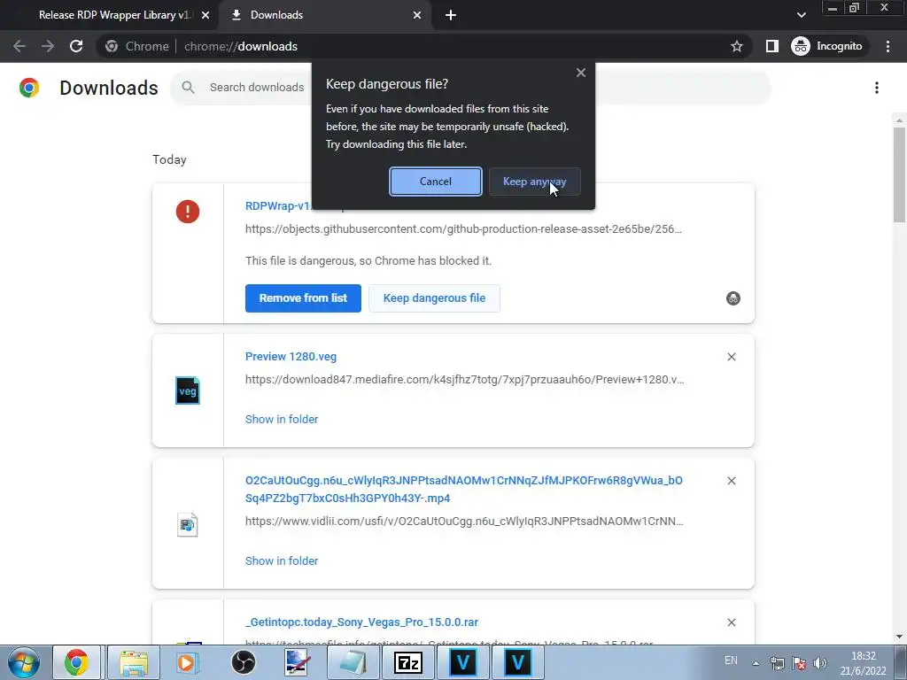
Task: Open the RDPWrap download link
Action: pyautogui.click(x=277, y=205)
